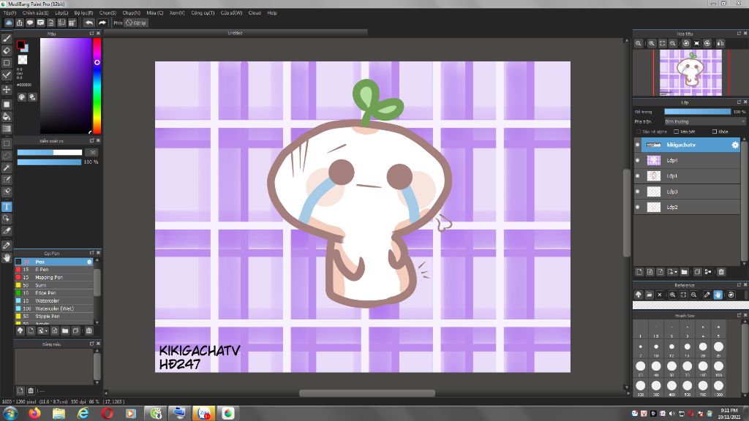Enable Khóa lock checkbox
This screenshot has height=421, width=749.
click(x=715, y=132)
